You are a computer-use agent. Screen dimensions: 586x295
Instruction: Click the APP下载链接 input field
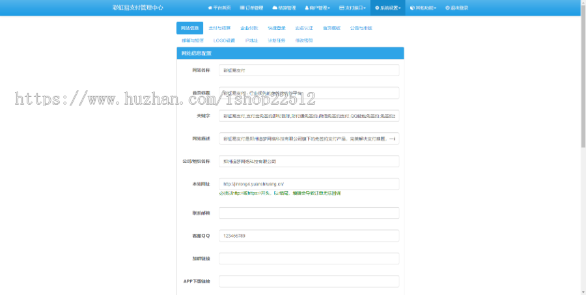coord(309,281)
